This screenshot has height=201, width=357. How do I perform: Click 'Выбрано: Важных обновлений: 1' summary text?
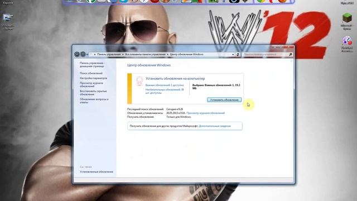[x=216, y=87]
